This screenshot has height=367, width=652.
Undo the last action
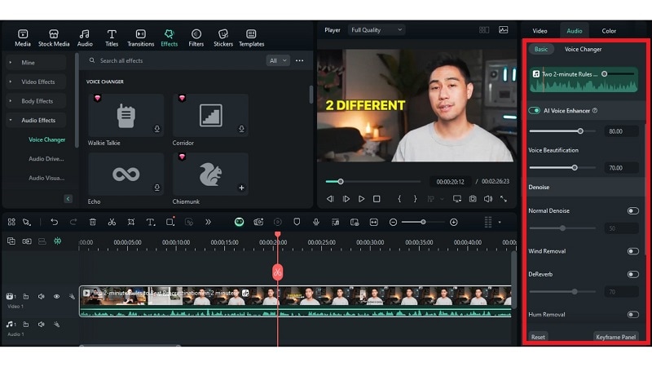point(55,222)
